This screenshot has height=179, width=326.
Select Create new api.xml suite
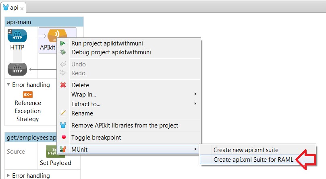[x=245, y=150]
